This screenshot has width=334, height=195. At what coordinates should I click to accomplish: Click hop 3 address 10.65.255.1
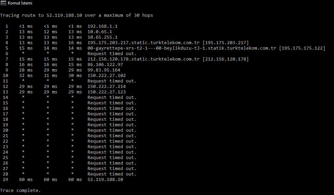103,37
